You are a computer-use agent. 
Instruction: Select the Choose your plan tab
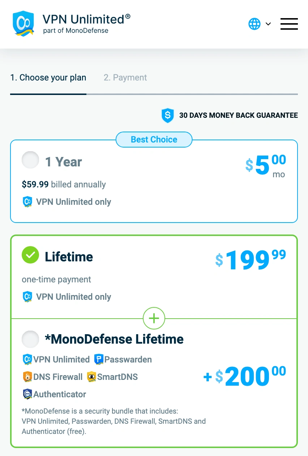click(48, 77)
